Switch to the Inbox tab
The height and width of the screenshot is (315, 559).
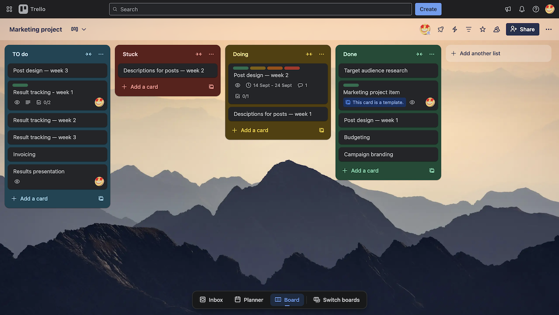click(211, 300)
